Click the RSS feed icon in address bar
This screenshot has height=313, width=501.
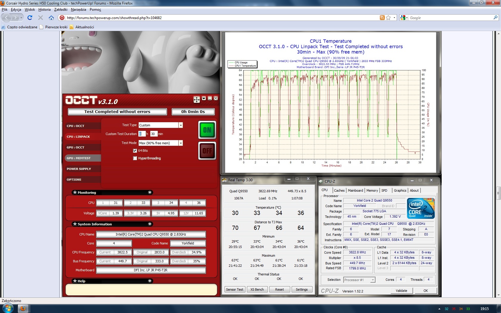click(x=382, y=18)
